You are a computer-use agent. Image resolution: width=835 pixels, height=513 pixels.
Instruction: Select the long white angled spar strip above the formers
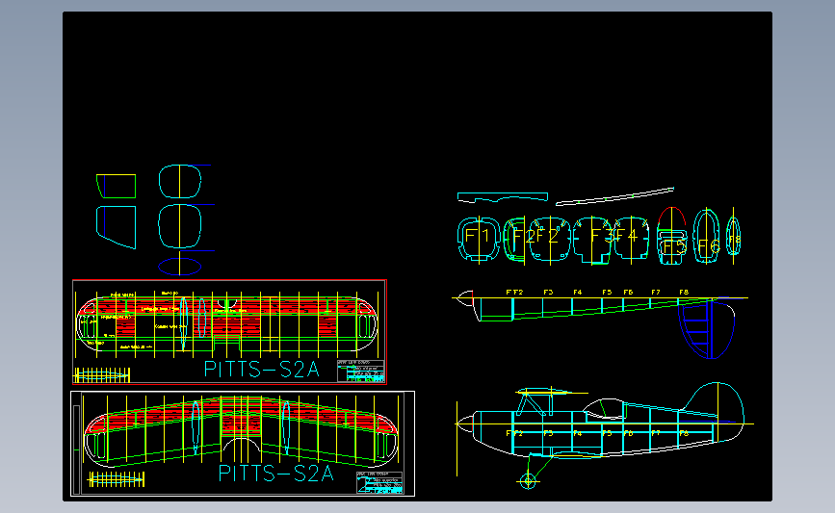tap(615, 196)
